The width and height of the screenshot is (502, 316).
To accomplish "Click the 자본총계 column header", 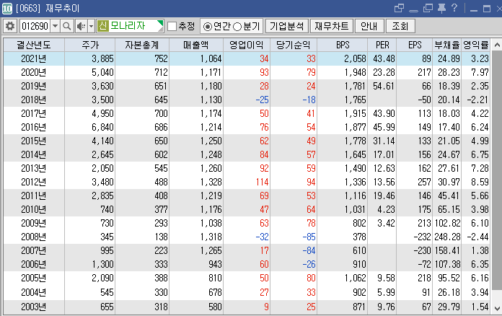I will 142,45.
